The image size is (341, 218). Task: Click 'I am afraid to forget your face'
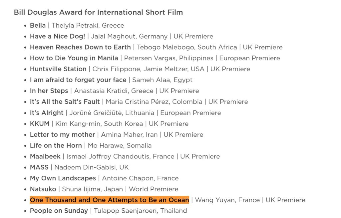(x=78, y=80)
